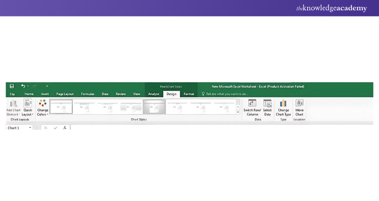Open the File menu
The width and height of the screenshot is (379, 201).
coord(12,94)
